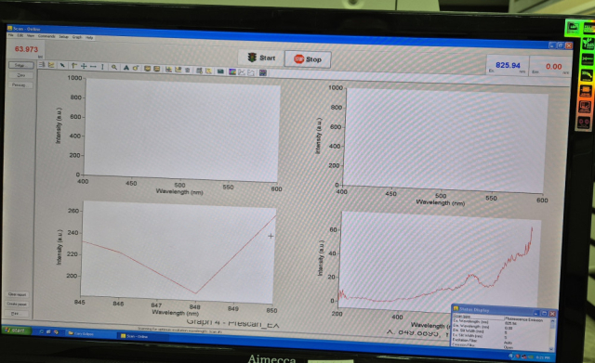Select the top-left empty graph pane
The height and width of the screenshot is (363, 595).
pyautogui.click(x=182, y=129)
